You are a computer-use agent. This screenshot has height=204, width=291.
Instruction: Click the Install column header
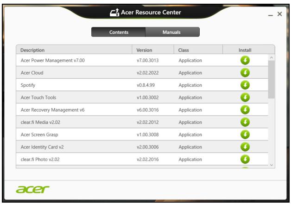pos(249,50)
